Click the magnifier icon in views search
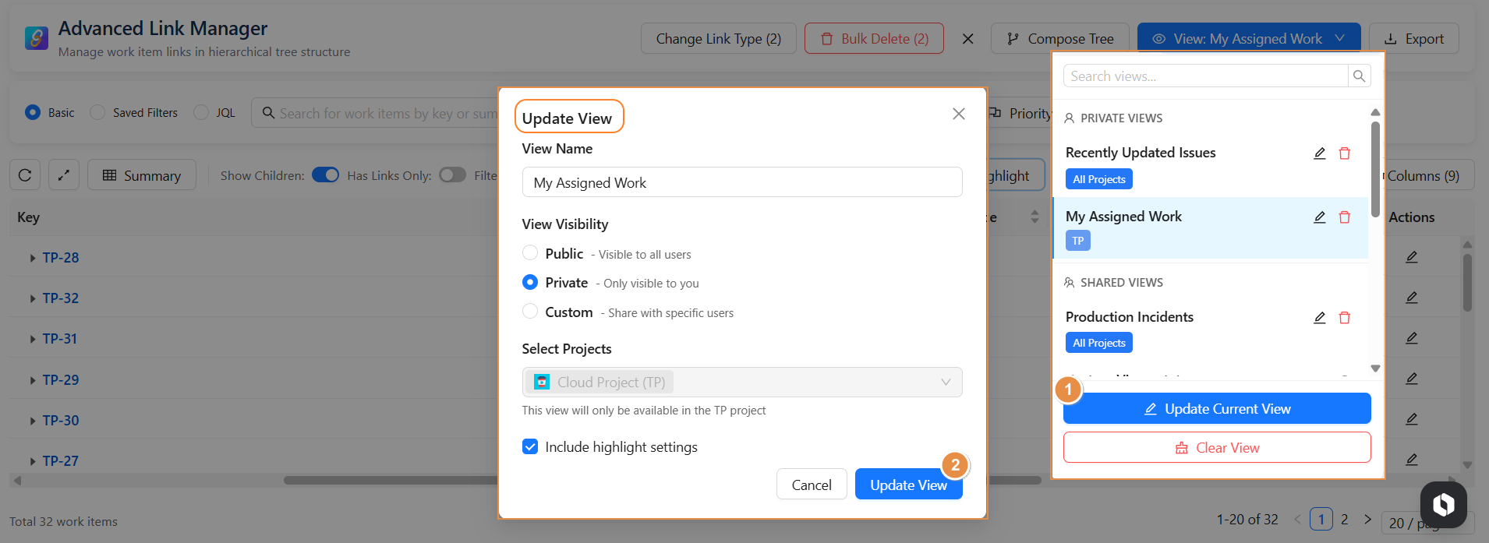The image size is (1489, 543). [x=1359, y=76]
